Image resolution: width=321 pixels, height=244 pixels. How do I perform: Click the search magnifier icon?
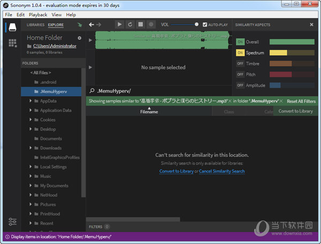[x=92, y=91]
